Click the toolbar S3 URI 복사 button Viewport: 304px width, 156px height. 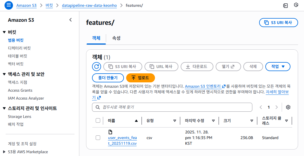123,67
